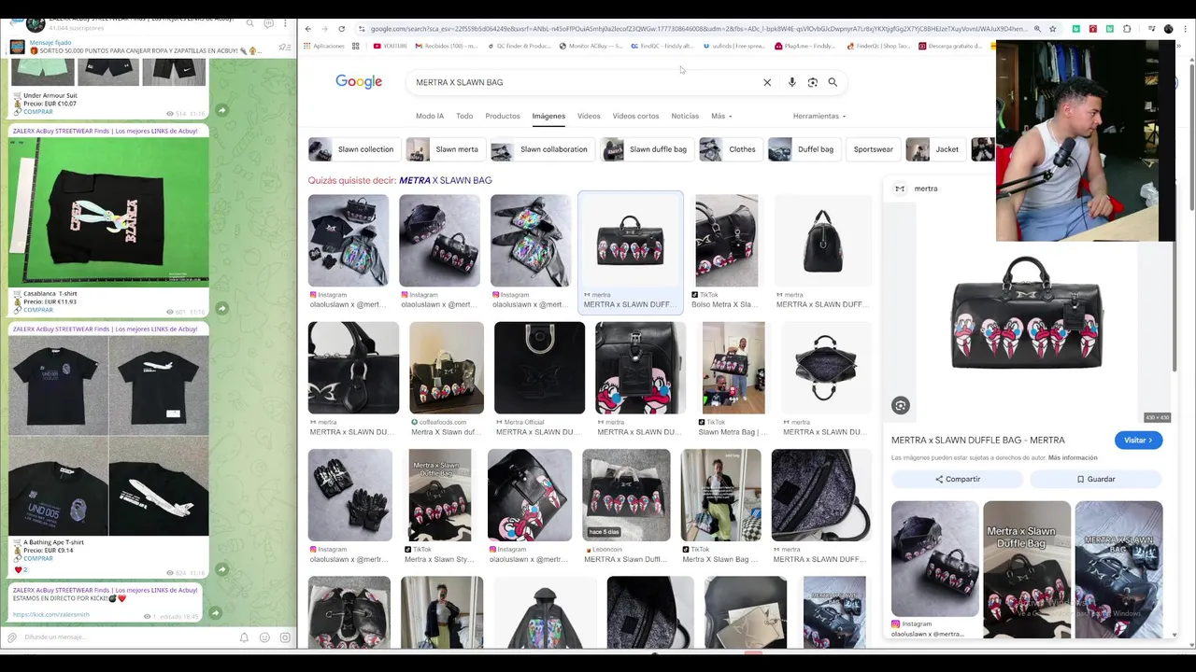Filter by Slawn collaboration chip
Image resolution: width=1196 pixels, height=672 pixels.
click(x=542, y=149)
